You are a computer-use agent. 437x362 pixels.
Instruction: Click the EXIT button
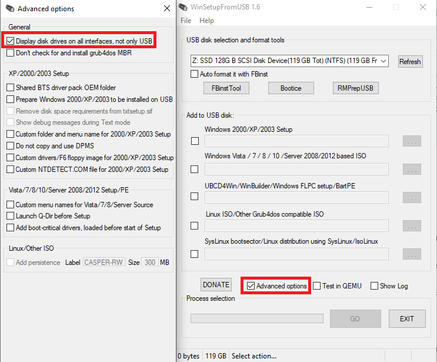pyautogui.click(x=407, y=319)
